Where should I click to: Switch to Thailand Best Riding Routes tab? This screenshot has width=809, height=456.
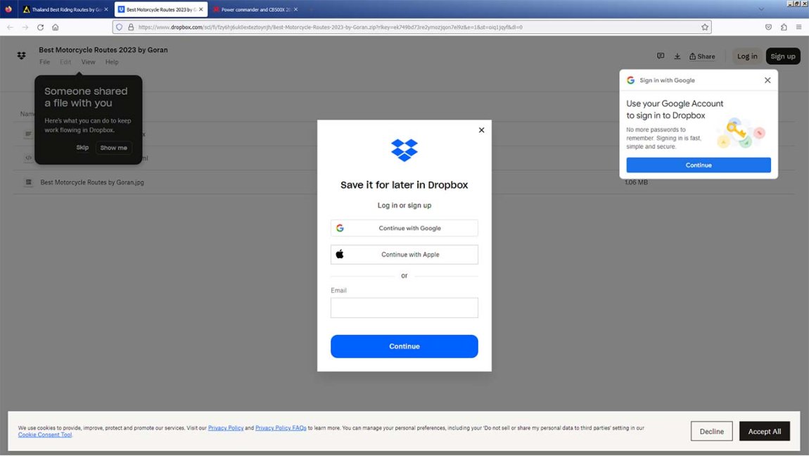[x=62, y=10]
